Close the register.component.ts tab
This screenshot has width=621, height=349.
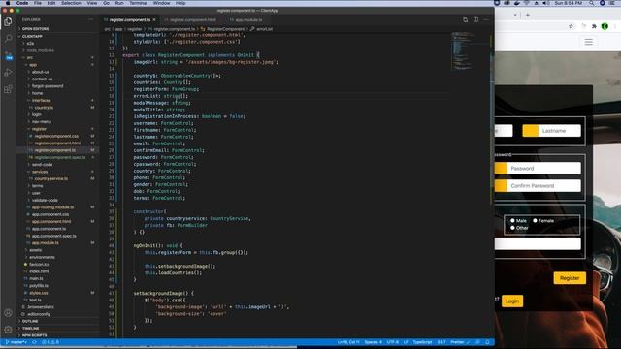(x=154, y=19)
